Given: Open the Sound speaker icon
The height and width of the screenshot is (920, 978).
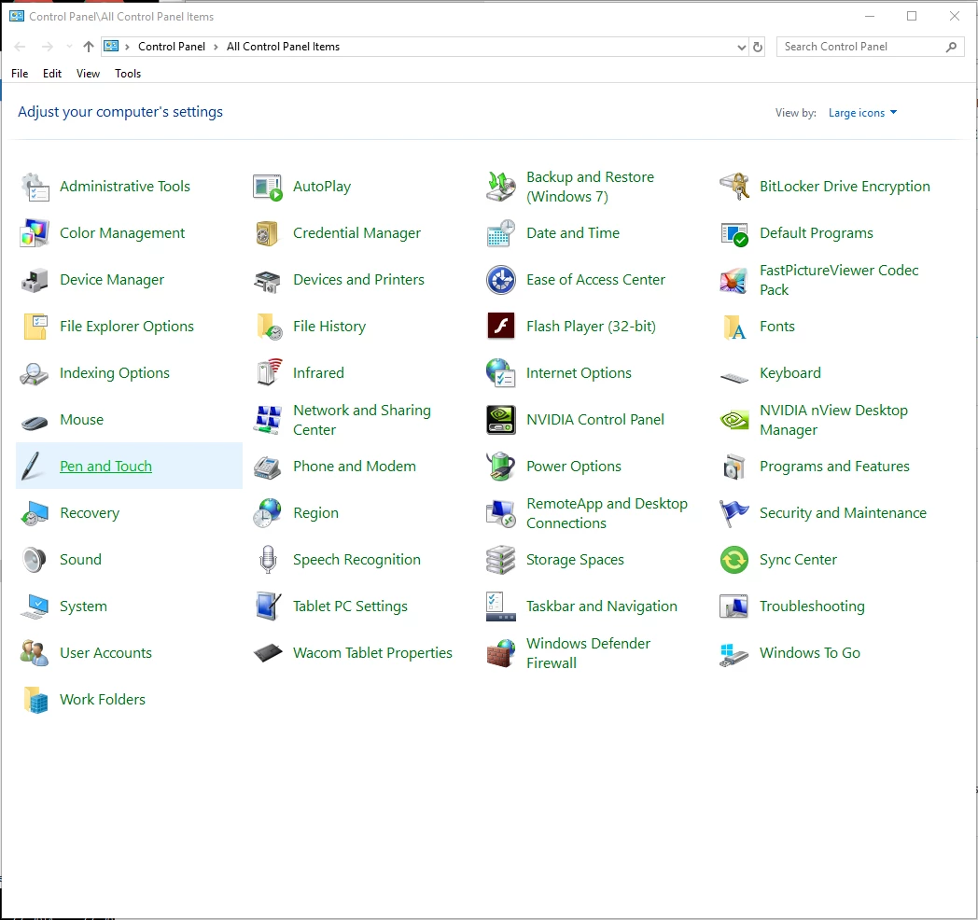Looking at the screenshot, I should pyautogui.click(x=35, y=560).
